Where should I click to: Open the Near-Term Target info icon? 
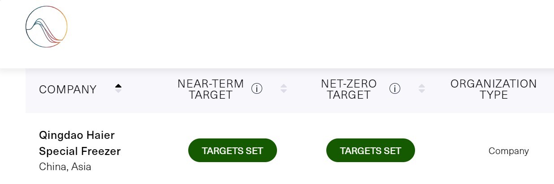coord(256,89)
